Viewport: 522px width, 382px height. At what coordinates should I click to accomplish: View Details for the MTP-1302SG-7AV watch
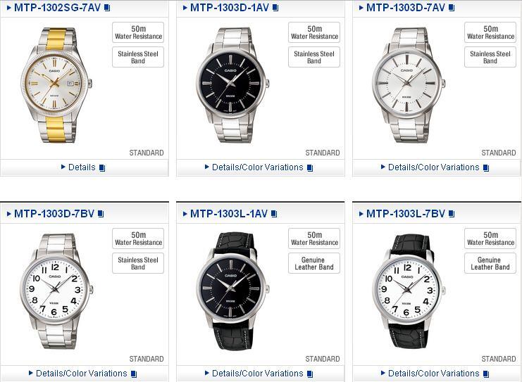click(x=82, y=167)
